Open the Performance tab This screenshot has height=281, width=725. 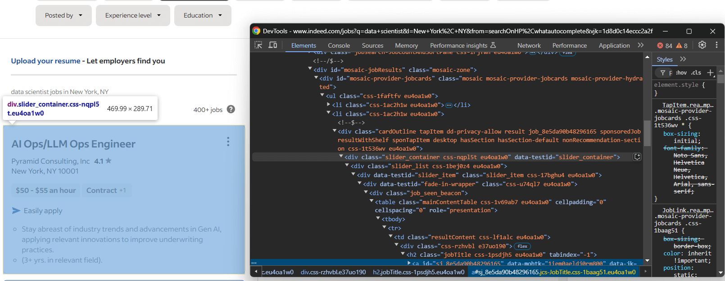click(x=570, y=45)
